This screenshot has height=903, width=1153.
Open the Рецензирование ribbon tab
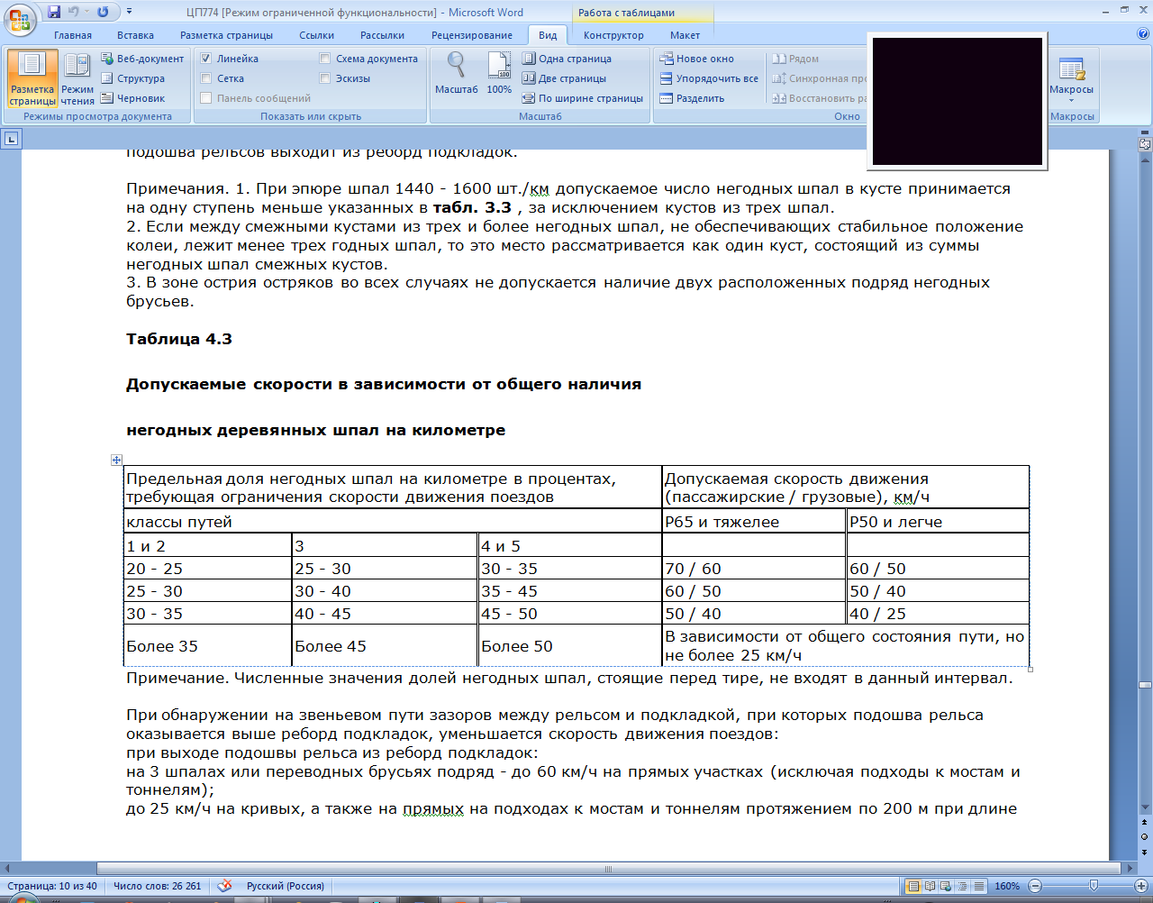tap(472, 35)
